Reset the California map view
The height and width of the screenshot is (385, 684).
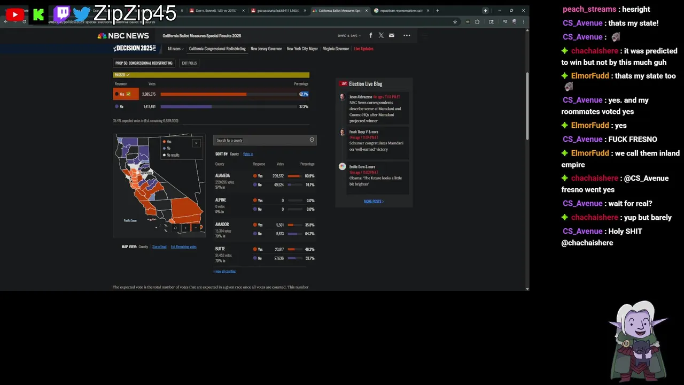coord(175,228)
